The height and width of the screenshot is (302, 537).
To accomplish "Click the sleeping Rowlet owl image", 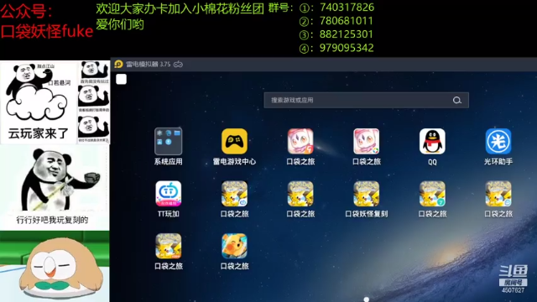I will (55, 267).
